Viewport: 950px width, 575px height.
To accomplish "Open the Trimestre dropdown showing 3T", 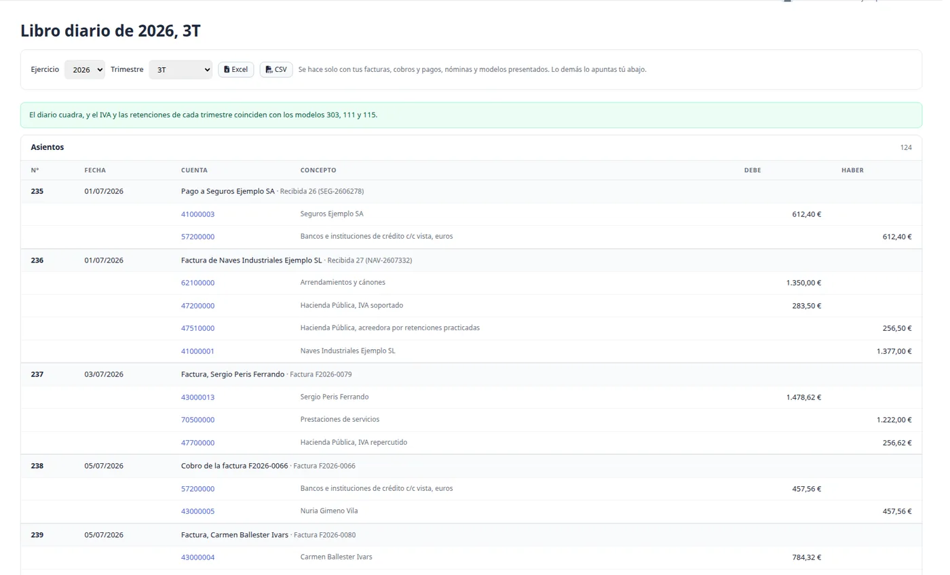I will [x=180, y=70].
